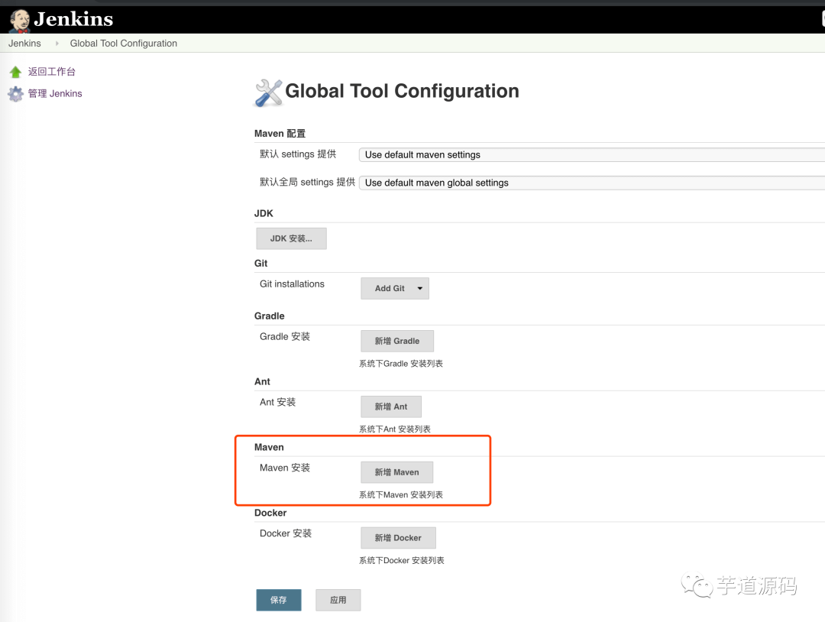
Task: Click the Jenkins butler logo icon
Action: 19,21
